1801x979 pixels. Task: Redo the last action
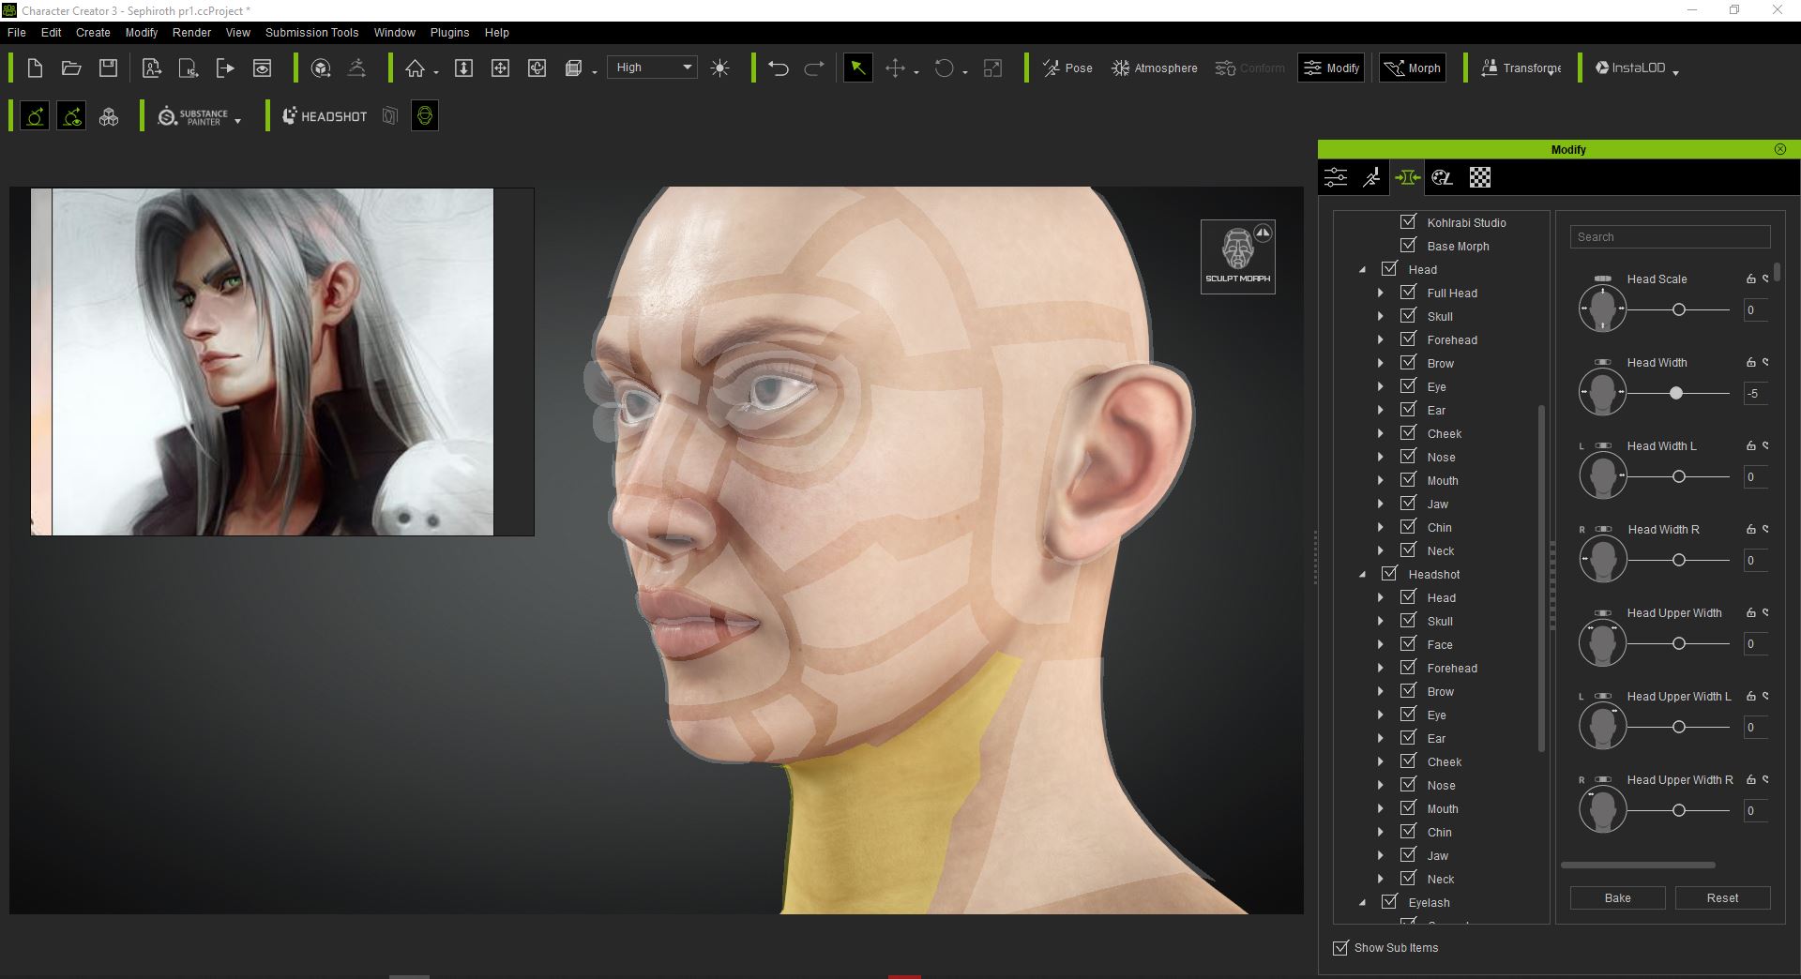[x=814, y=68]
